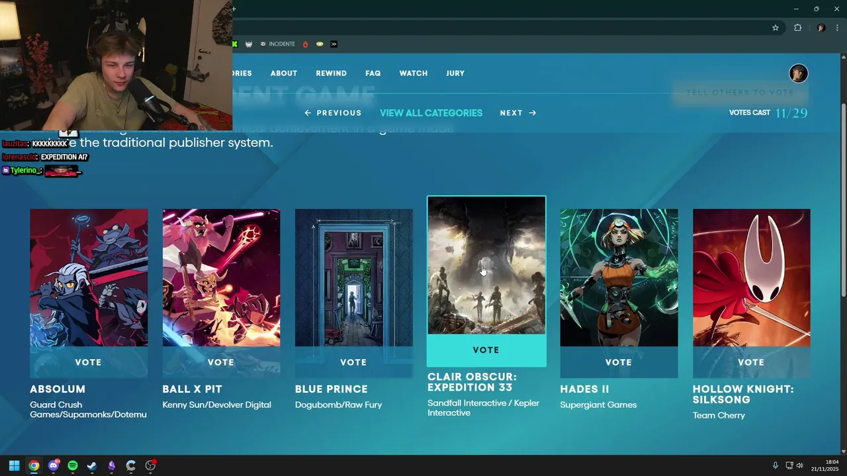Open Steam from the taskbar
Image resolution: width=847 pixels, height=476 pixels.
point(92,465)
